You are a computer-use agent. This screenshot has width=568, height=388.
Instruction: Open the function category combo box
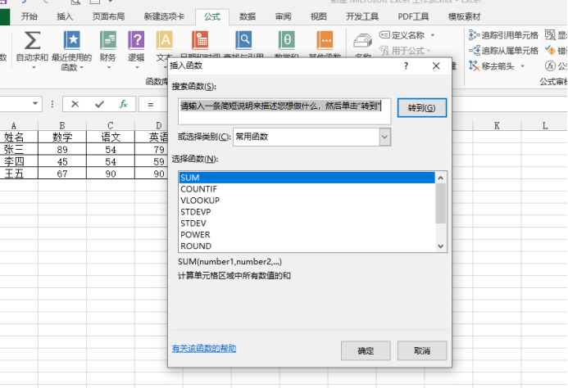point(312,138)
